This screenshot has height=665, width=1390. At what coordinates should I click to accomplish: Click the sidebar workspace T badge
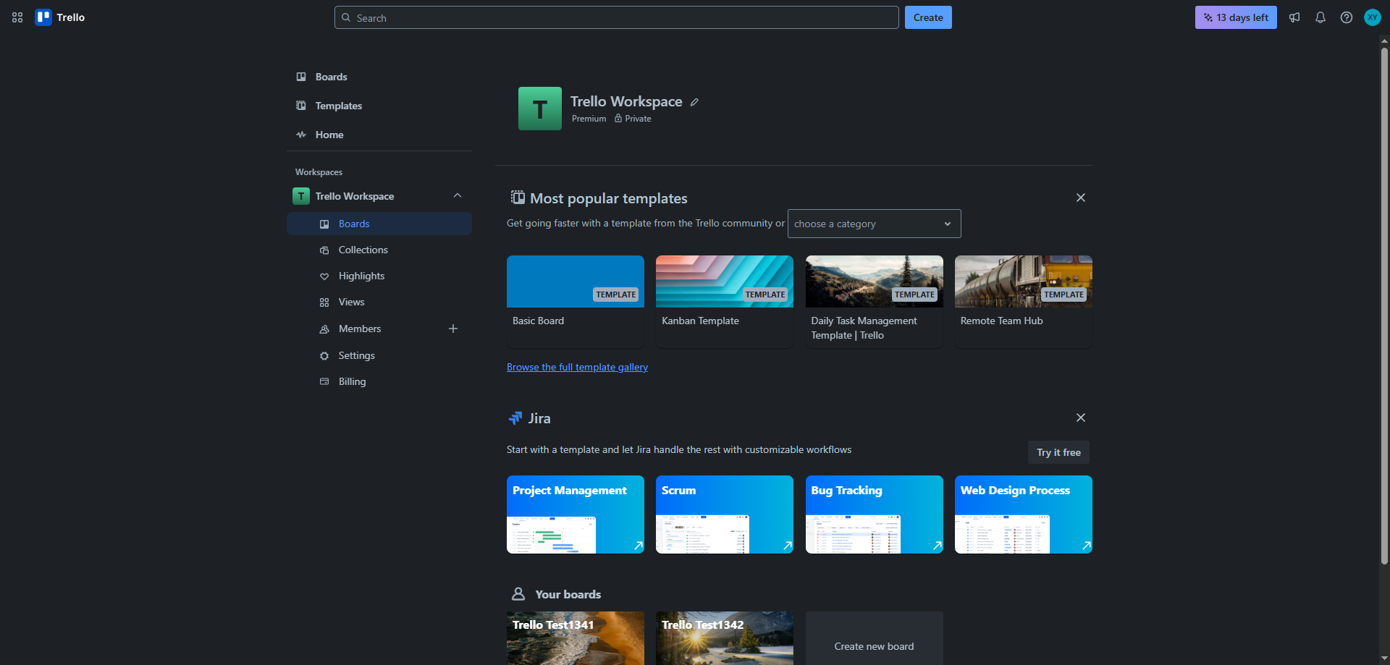301,196
